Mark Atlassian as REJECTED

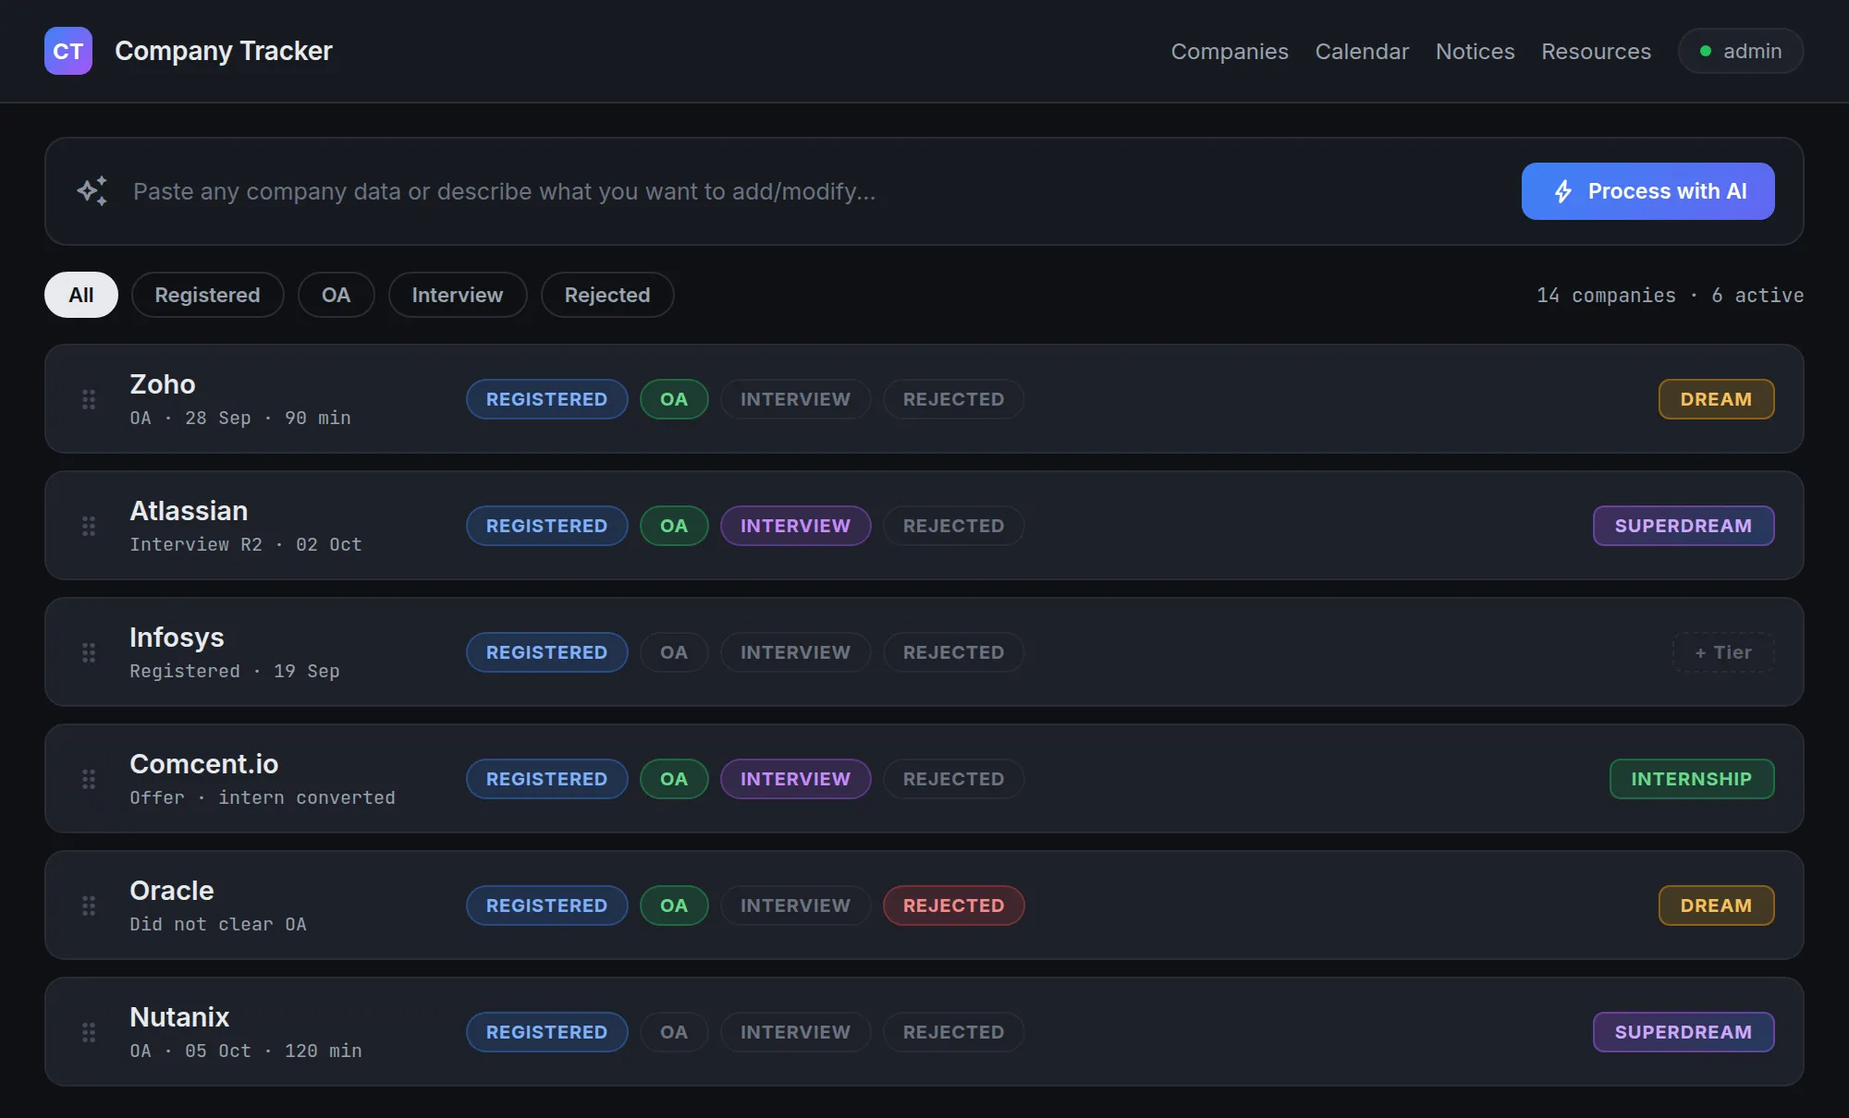[x=953, y=526]
